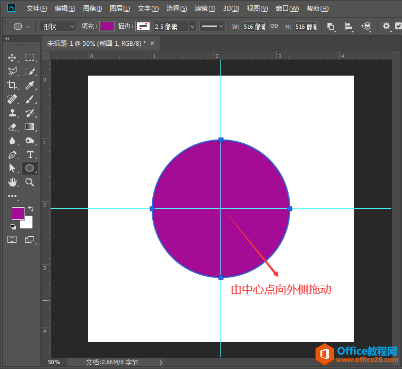The height and width of the screenshot is (369, 402).
Task: Close the 未标题-1 document tab
Action: click(152, 43)
